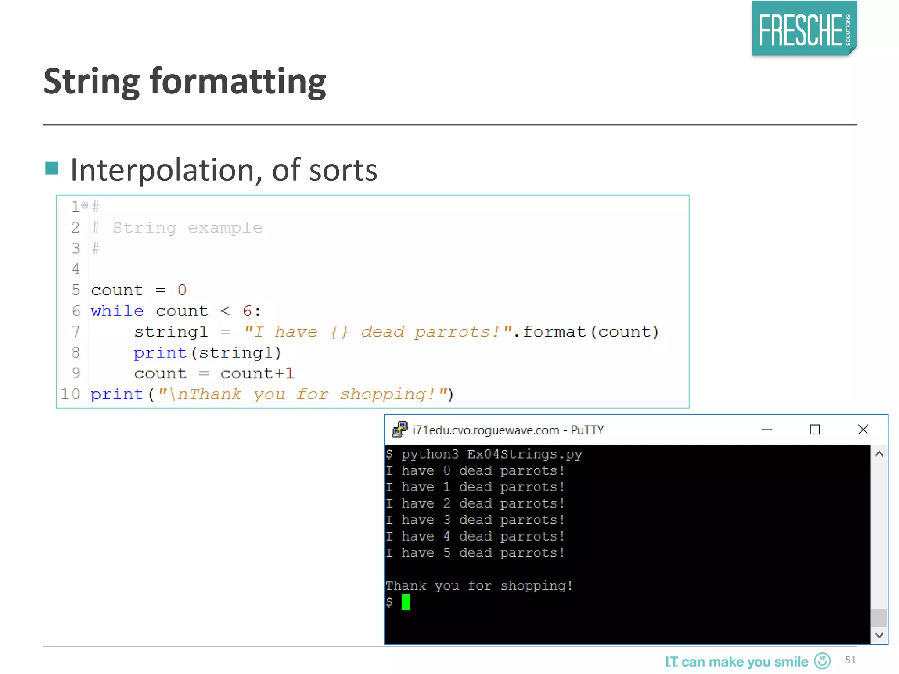
Task: Click the PuTTY scrollbar down arrow
Action: click(879, 635)
